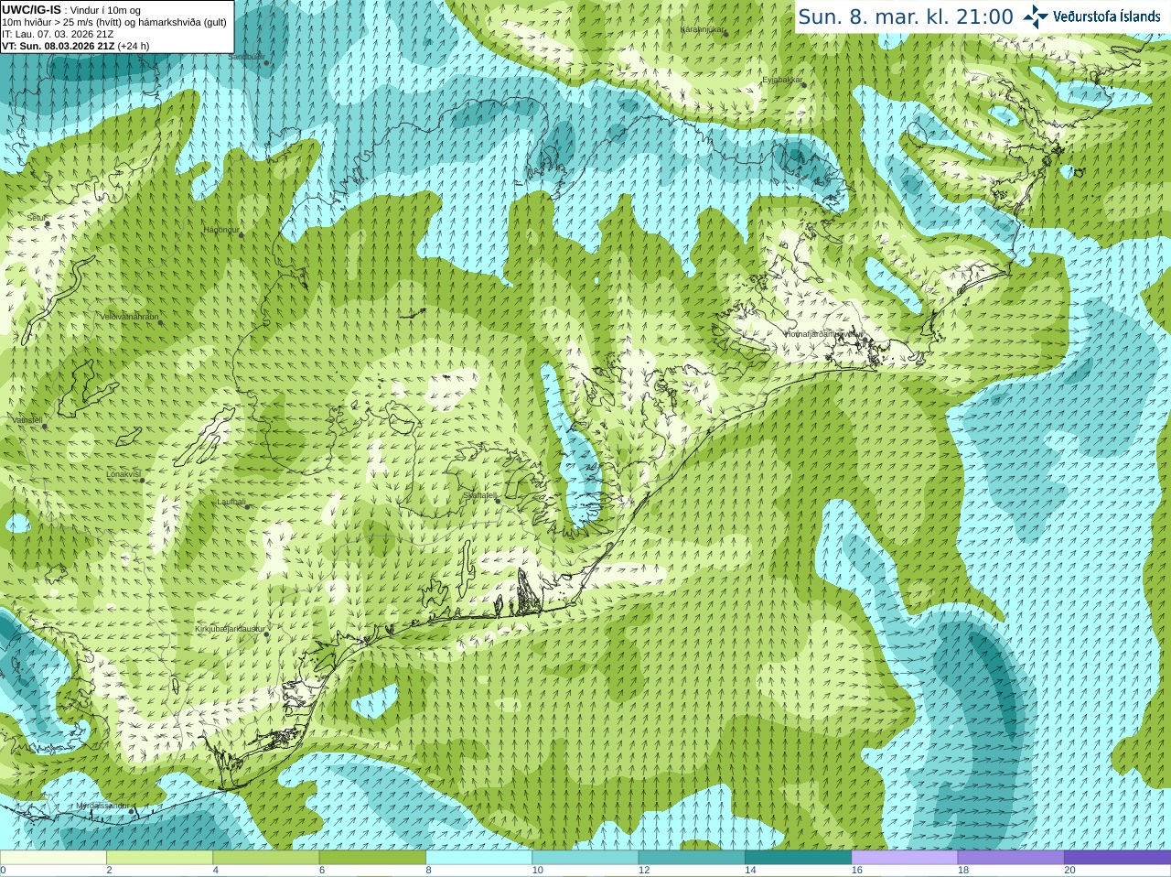Click the Veiðivatnahraun station dot

(160, 322)
